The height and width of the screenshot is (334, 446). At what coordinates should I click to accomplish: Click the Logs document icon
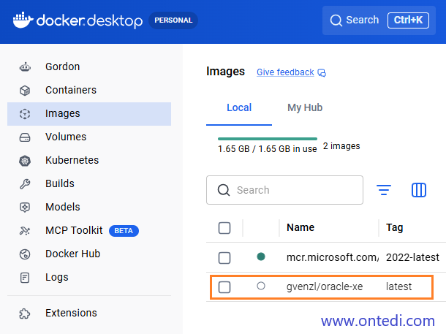coord(25,278)
